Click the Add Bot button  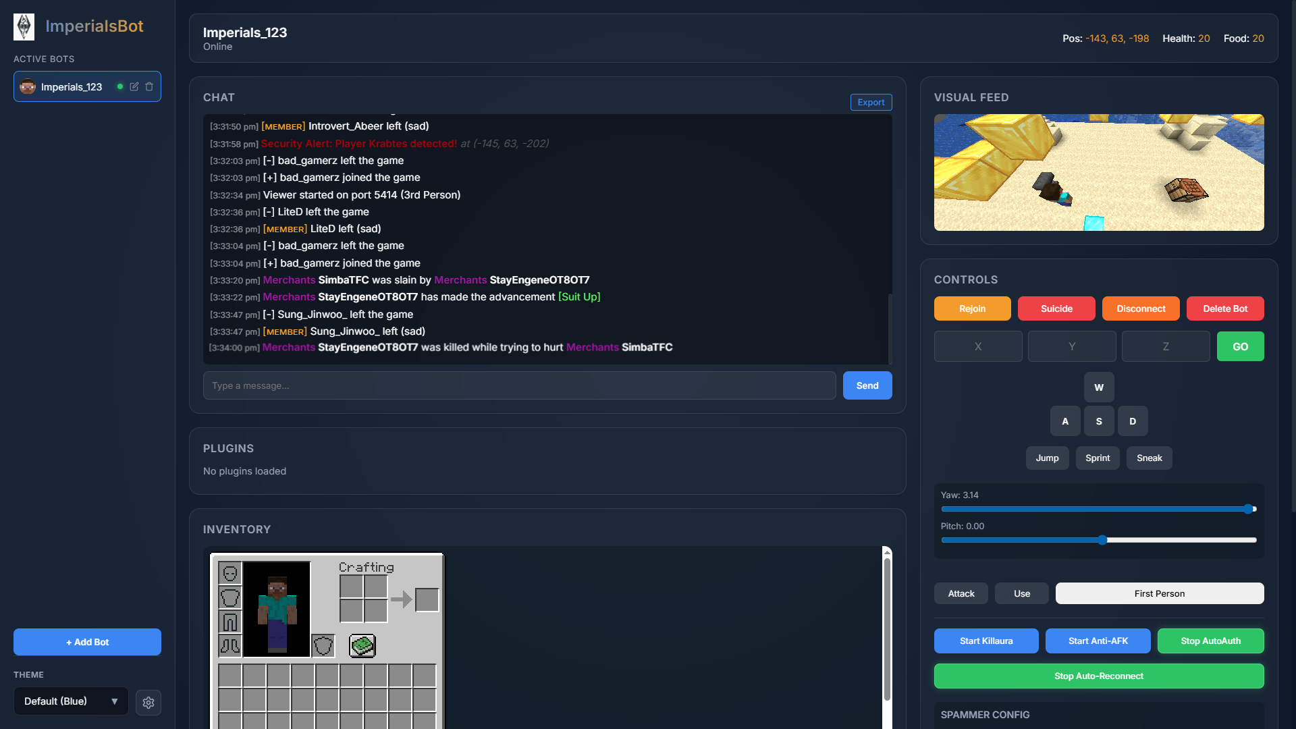[x=87, y=642]
